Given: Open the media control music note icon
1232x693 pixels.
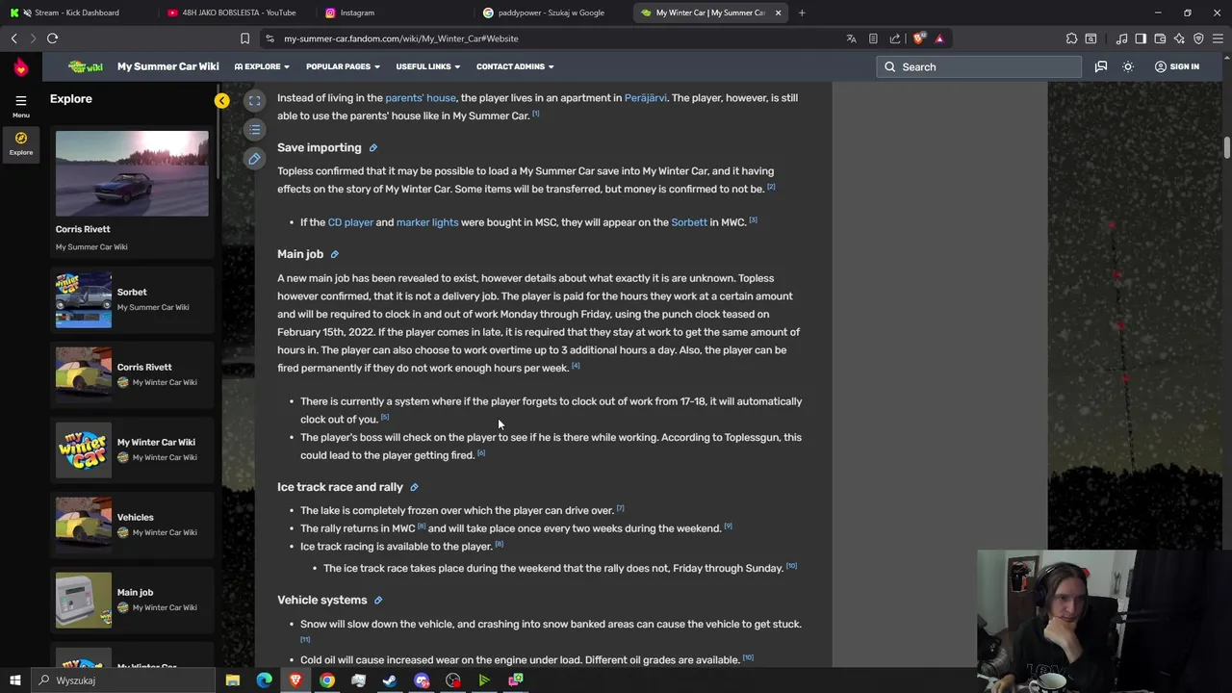Looking at the screenshot, I should click(1121, 38).
